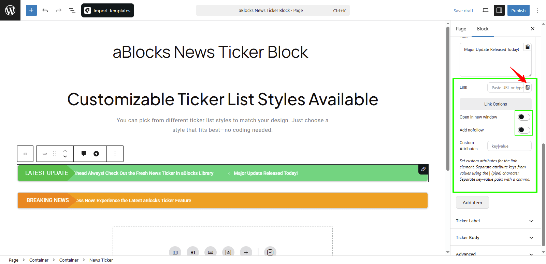The height and width of the screenshot is (264, 546).
Task: Move the ticker block down
Action: click(65, 156)
